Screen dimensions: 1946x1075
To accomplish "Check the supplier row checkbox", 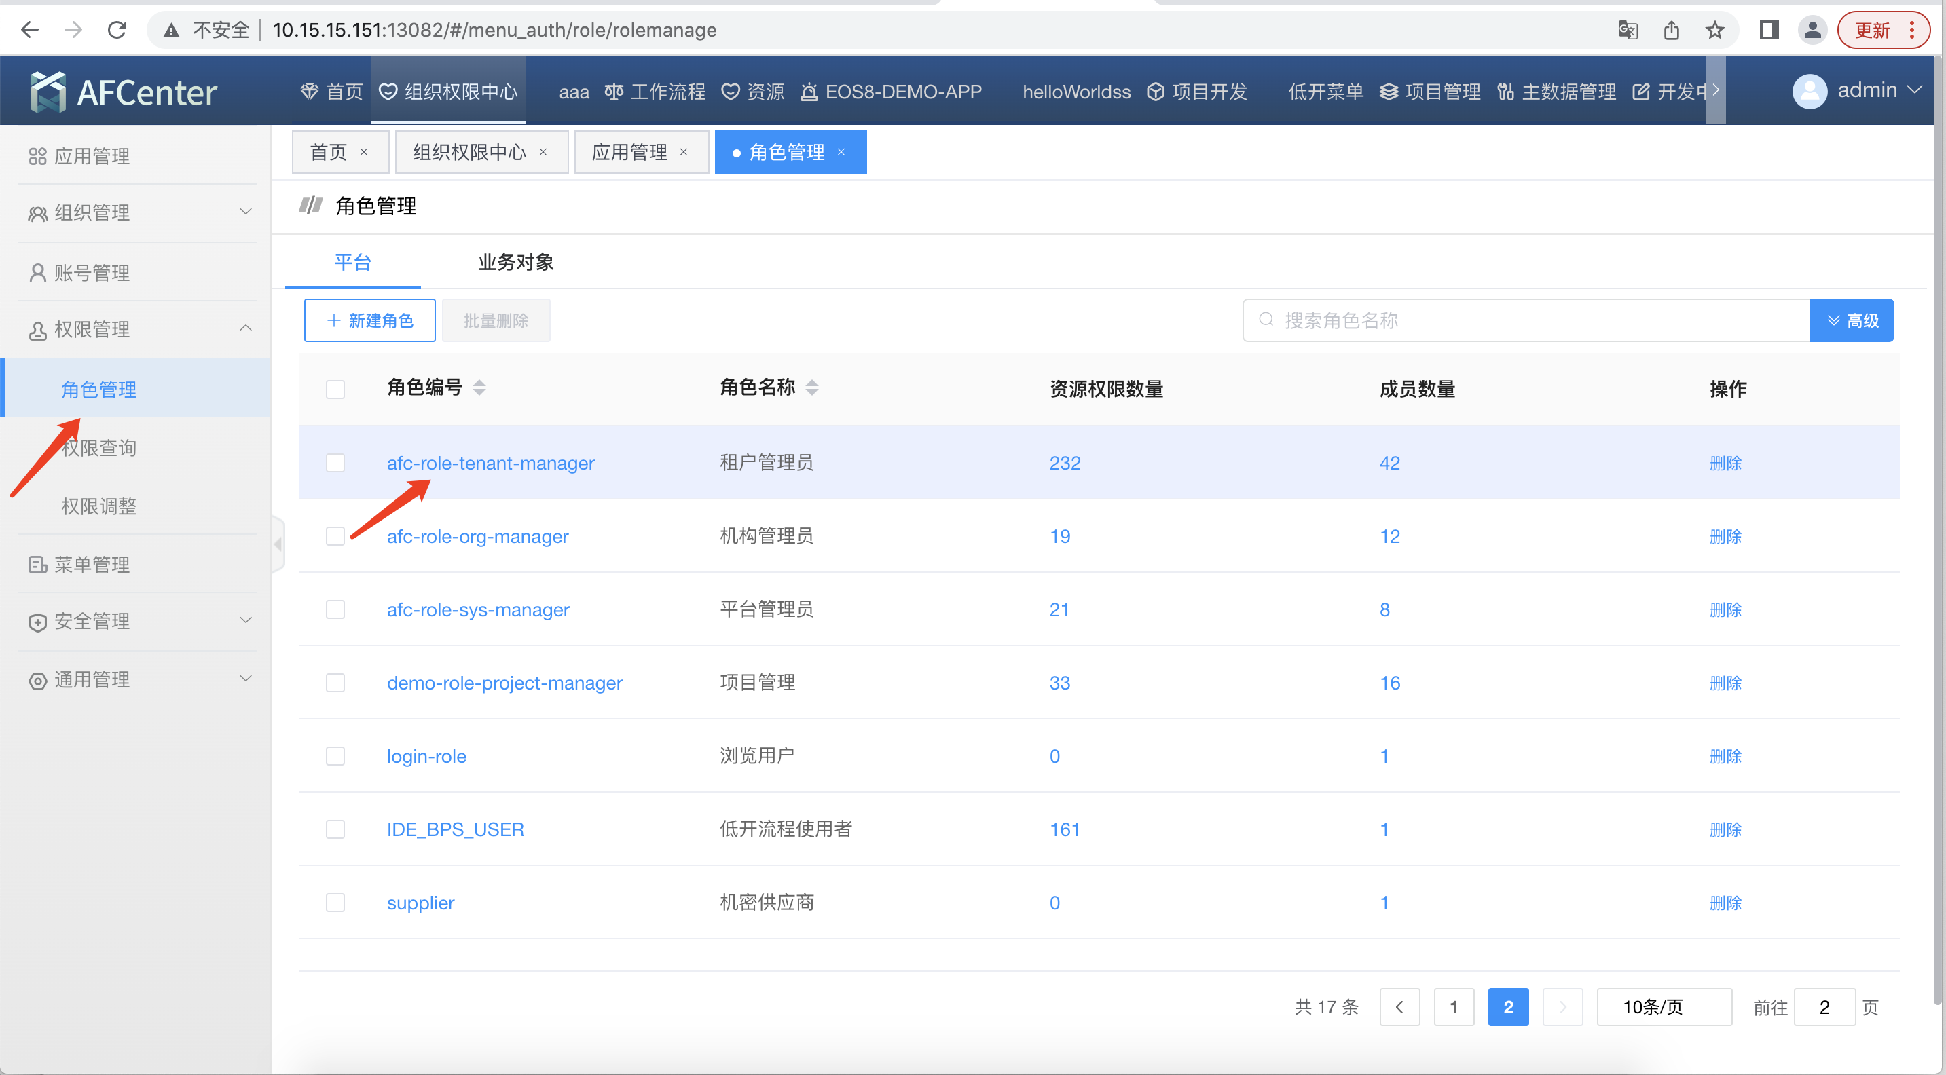I will pos(335,902).
